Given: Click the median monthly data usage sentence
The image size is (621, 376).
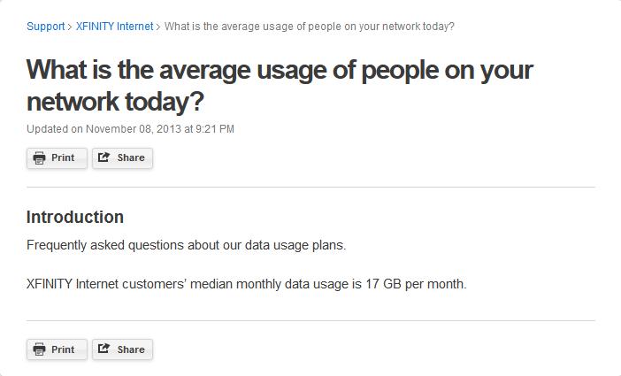Looking at the screenshot, I should point(246,284).
